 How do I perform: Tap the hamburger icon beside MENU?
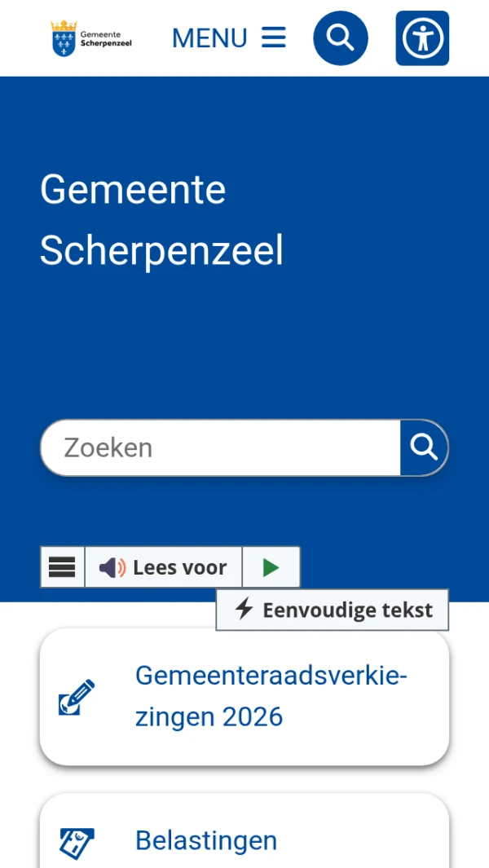[x=274, y=37]
